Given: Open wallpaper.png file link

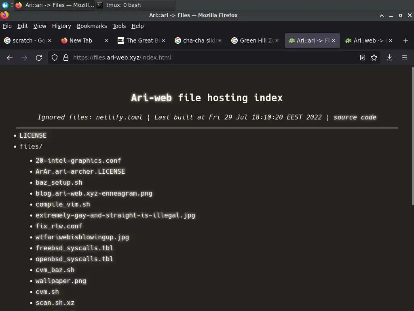Looking at the screenshot, I should click(x=61, y=281).
